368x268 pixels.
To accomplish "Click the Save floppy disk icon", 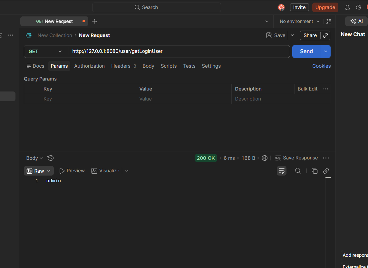I will click(269, 35).
